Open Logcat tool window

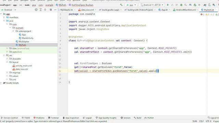(87, 118)
